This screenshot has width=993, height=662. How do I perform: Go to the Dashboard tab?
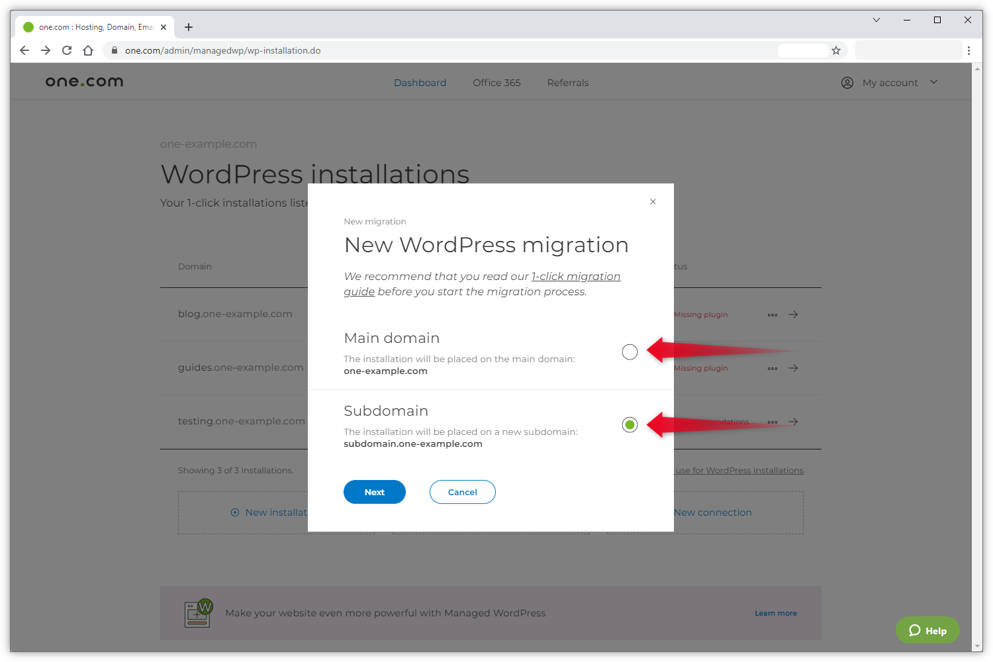coord(420,83)
